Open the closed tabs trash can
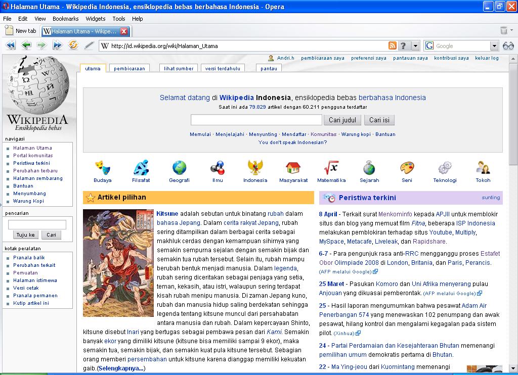The width and height of the screenshot is (518, 375). pos(503,31)
